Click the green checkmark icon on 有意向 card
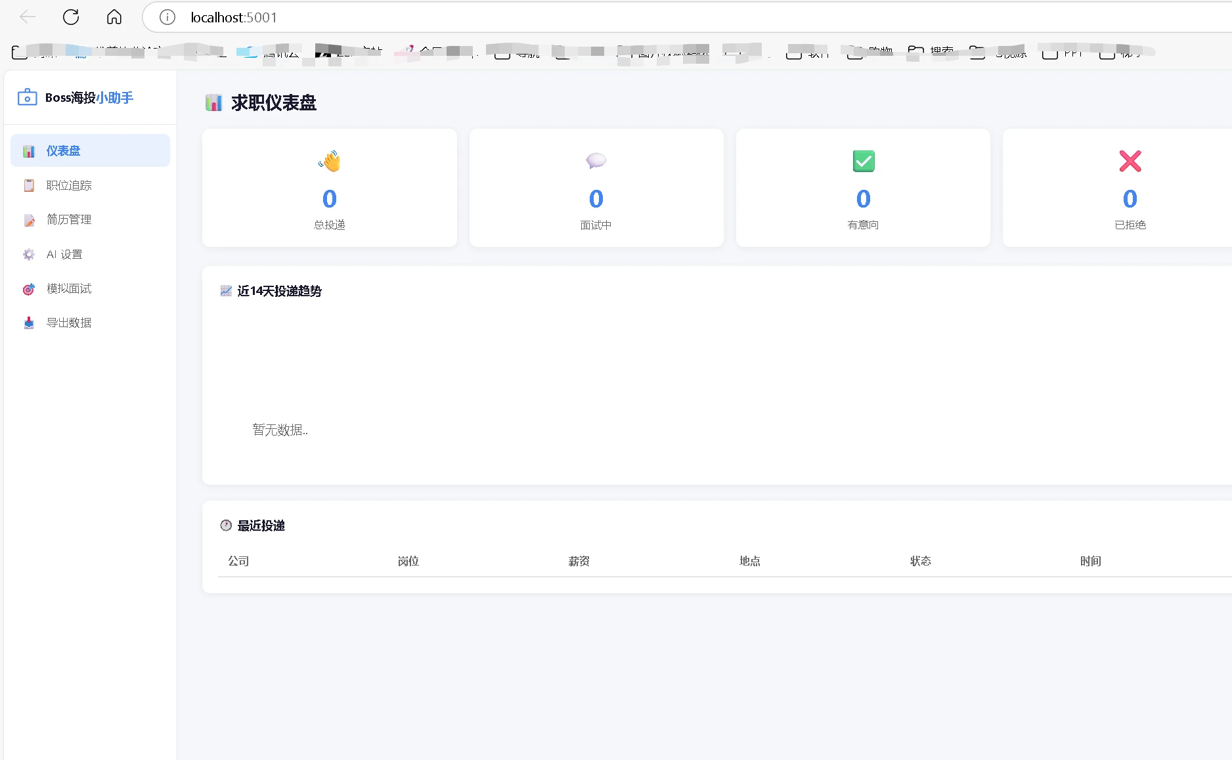The image size is (1232, 760). [x=864, y=161]
